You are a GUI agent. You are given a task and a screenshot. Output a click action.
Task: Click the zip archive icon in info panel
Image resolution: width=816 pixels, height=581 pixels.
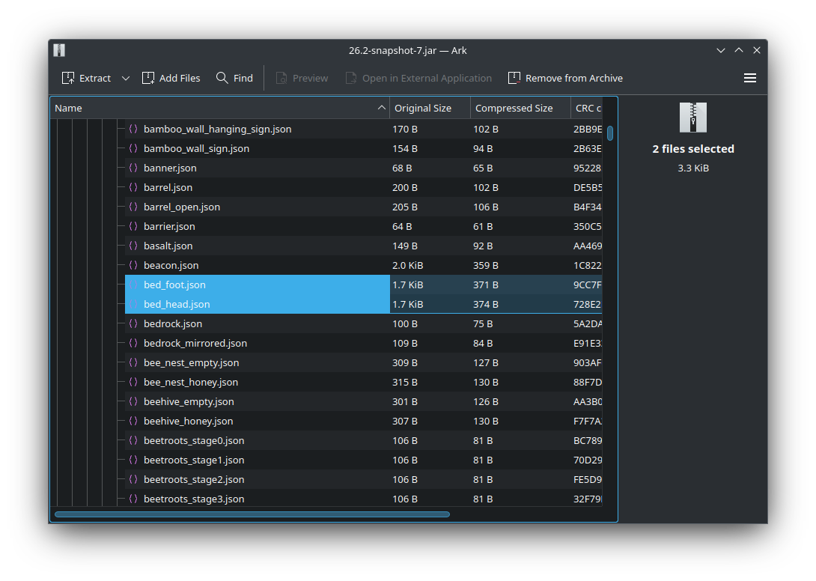point(692,117)
